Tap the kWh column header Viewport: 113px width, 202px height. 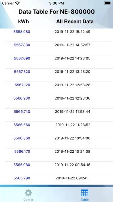click(24, 21)
